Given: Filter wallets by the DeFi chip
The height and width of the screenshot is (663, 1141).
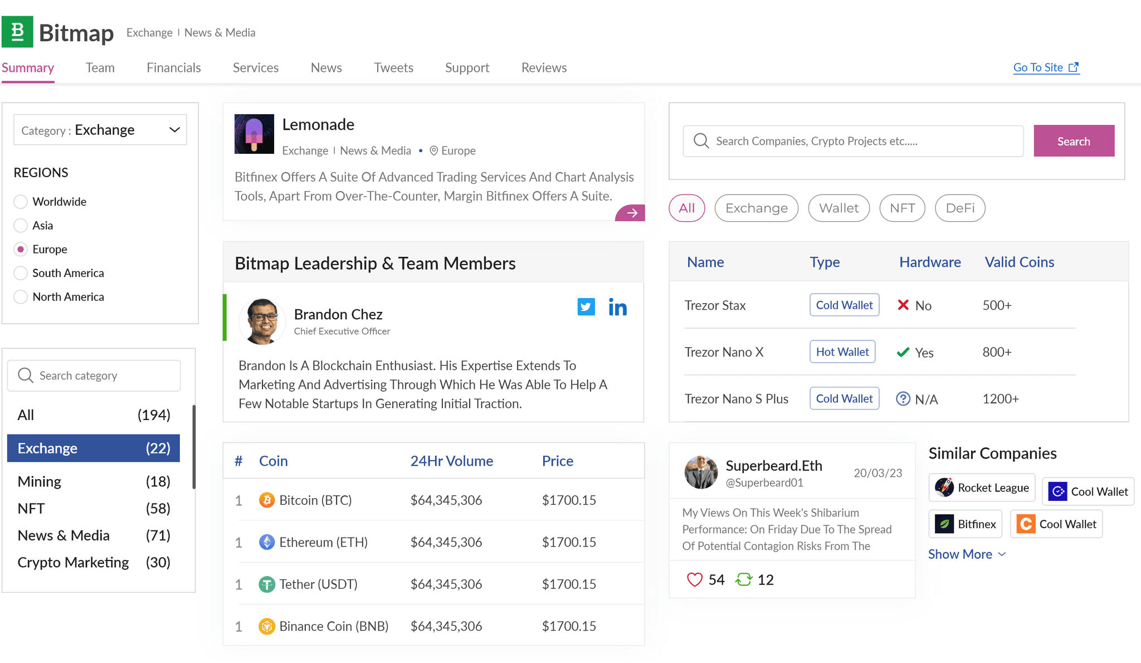Looking at the screenshot, I should click(959, 208).
